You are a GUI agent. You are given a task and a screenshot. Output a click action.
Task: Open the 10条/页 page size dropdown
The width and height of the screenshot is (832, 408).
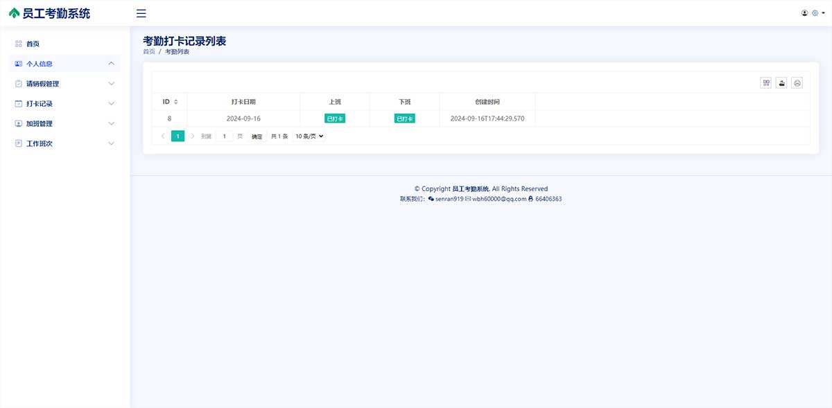(x=309, y=136)
